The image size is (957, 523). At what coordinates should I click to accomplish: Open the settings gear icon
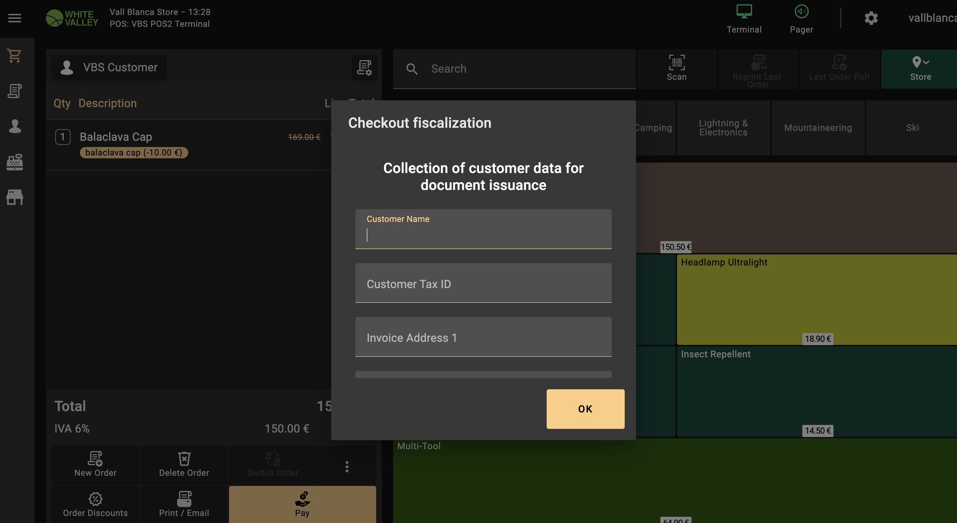[x=871, y=18]
